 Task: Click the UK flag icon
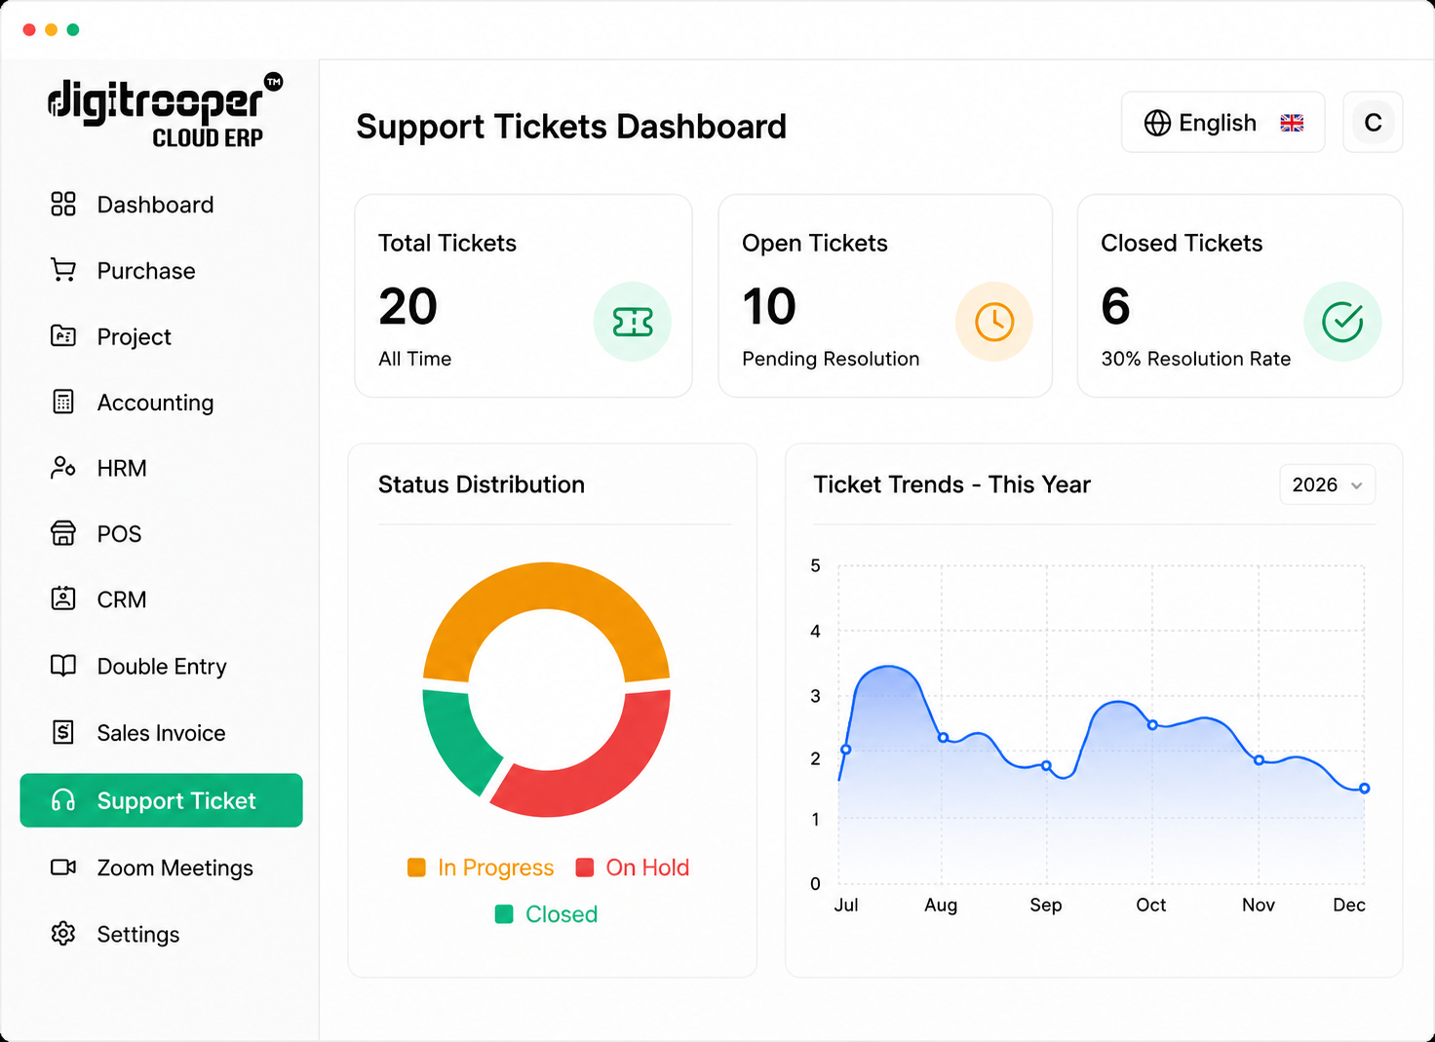1292,123
